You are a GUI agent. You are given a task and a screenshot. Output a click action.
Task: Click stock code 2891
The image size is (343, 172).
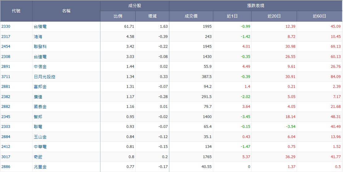click(6, 67)
